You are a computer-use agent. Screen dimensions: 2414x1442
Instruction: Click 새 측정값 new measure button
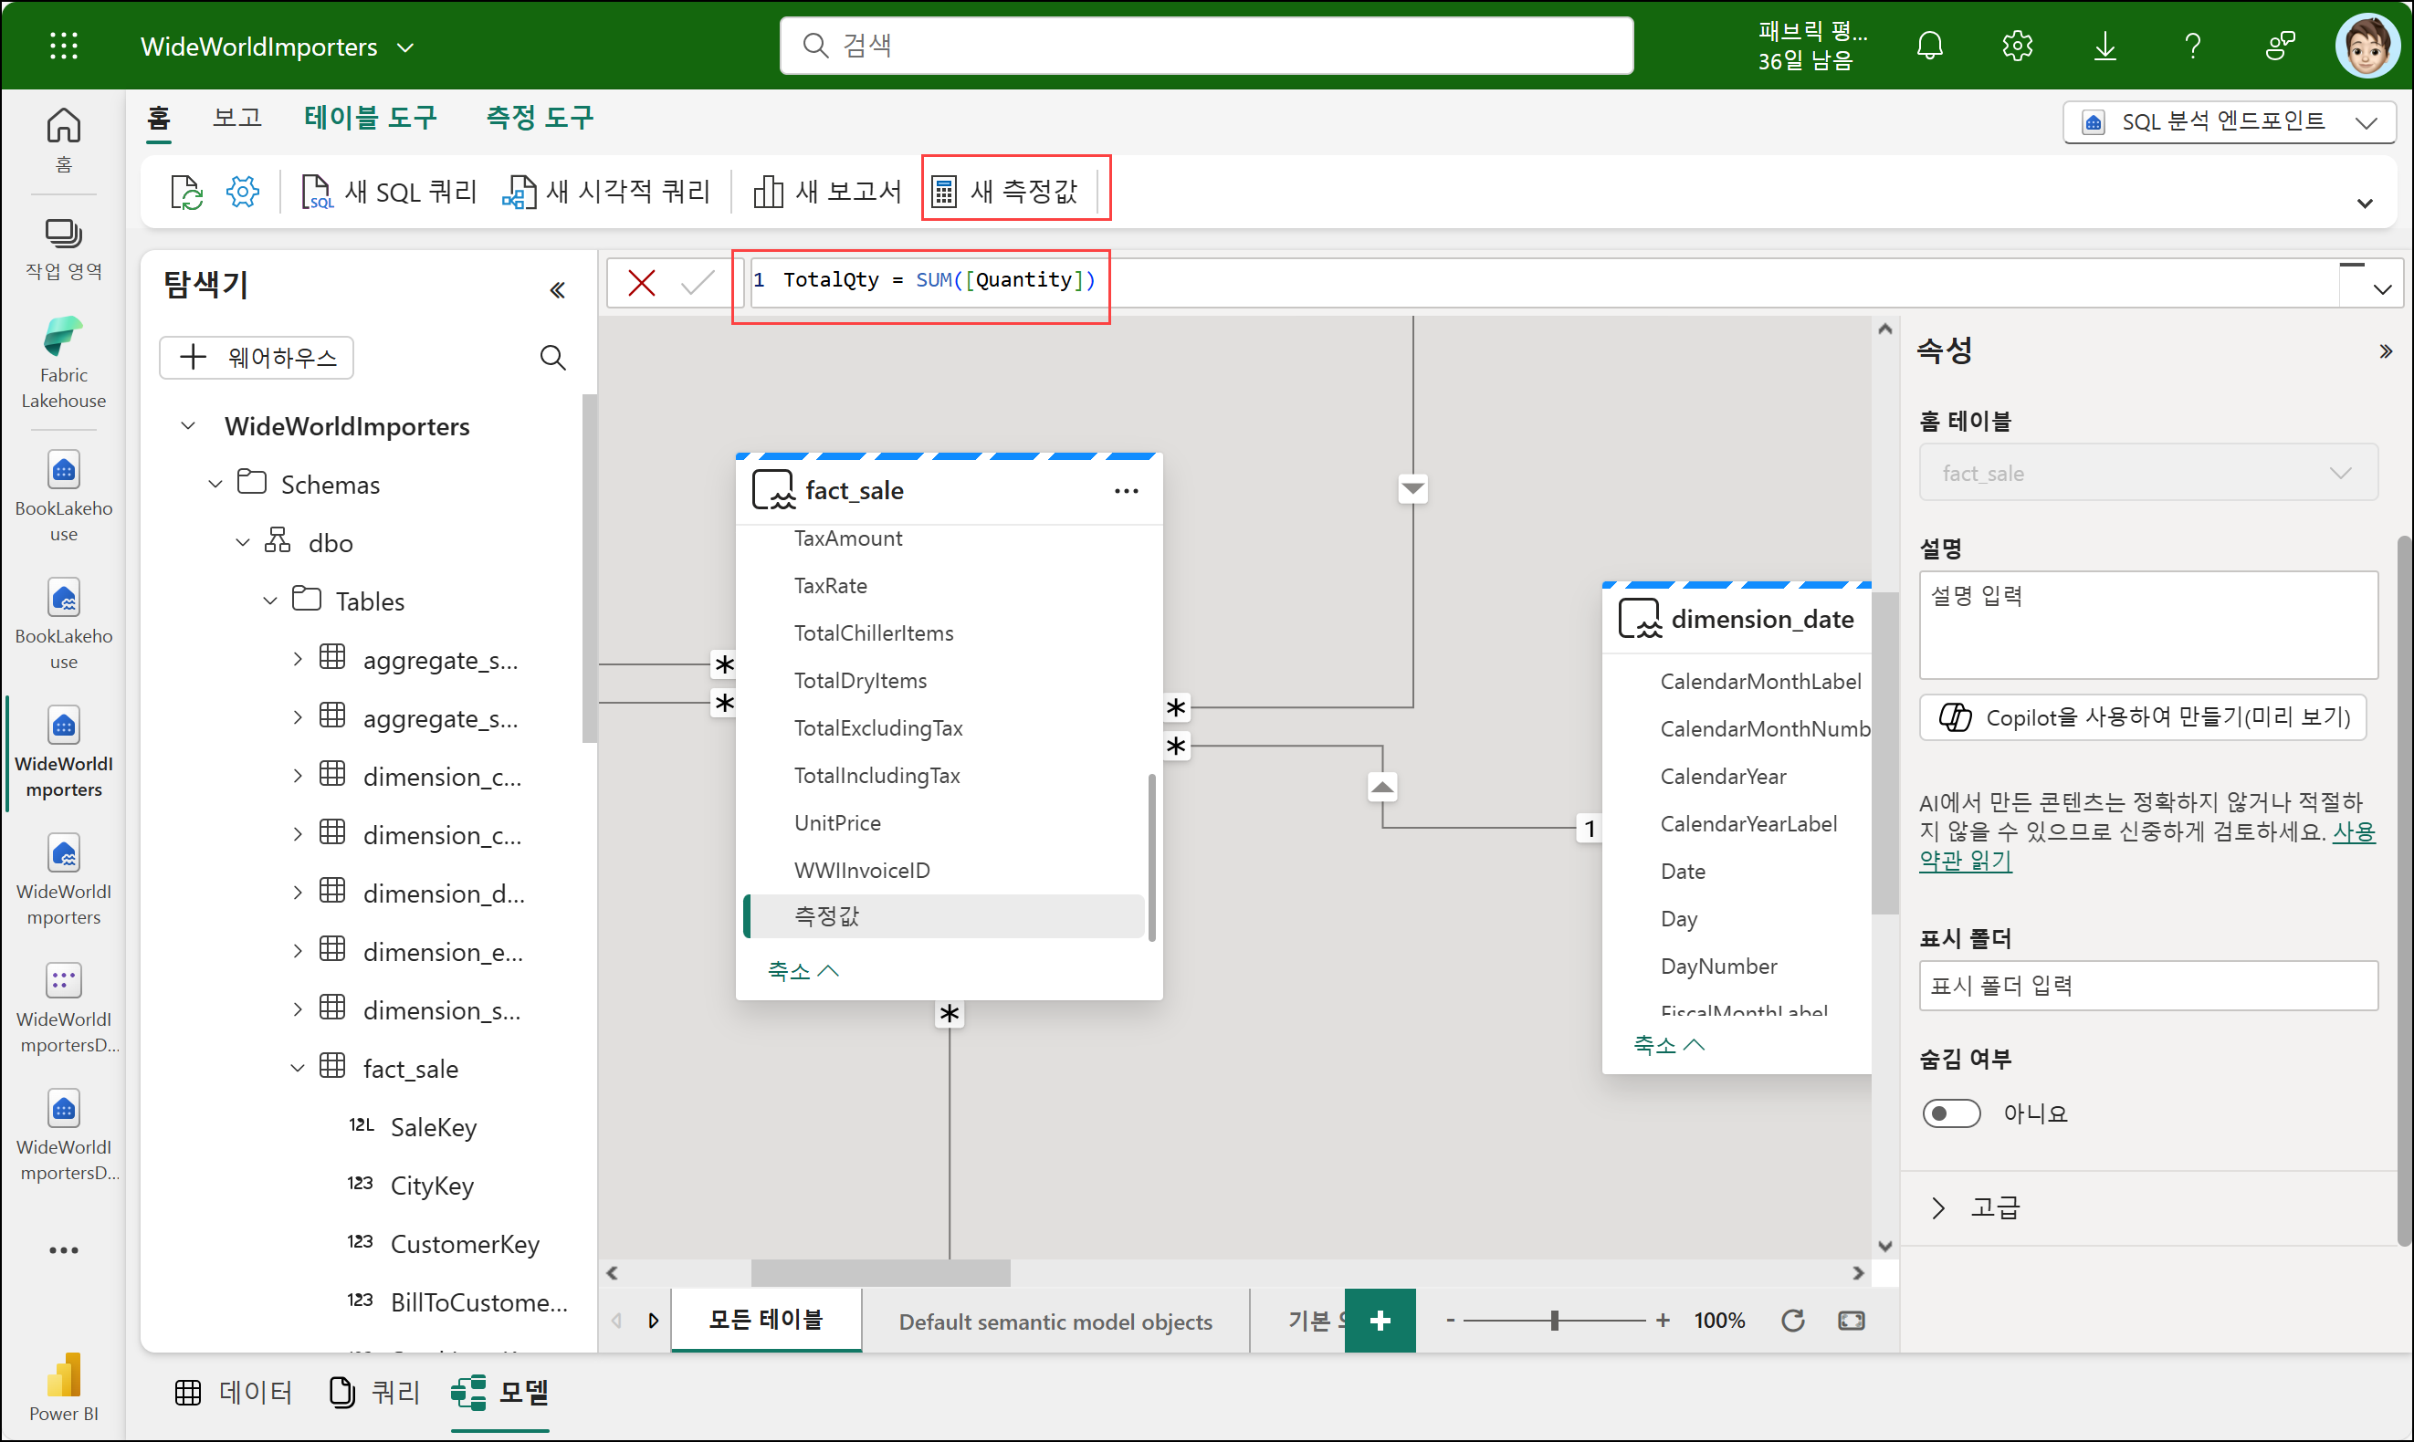click(x=1005, y=192)
